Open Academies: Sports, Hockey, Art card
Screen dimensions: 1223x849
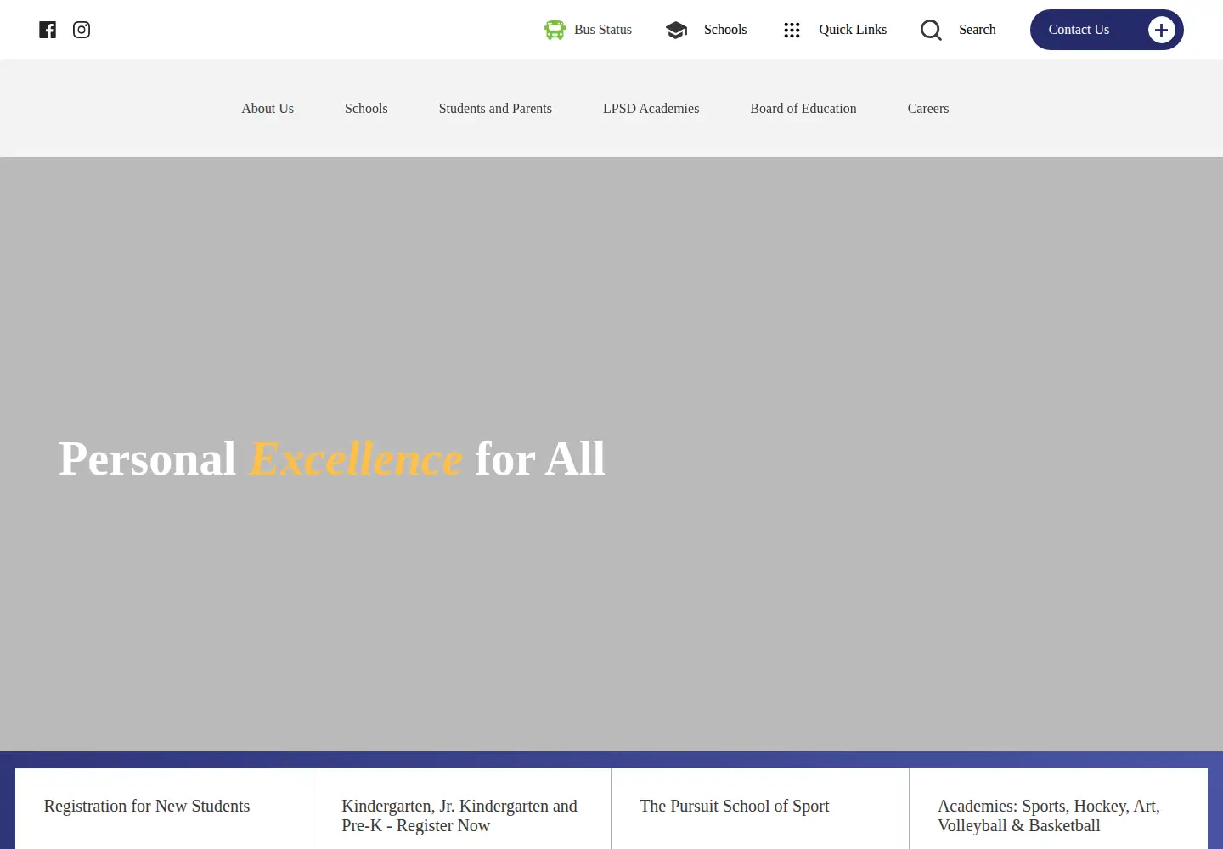pos(1058,808)
